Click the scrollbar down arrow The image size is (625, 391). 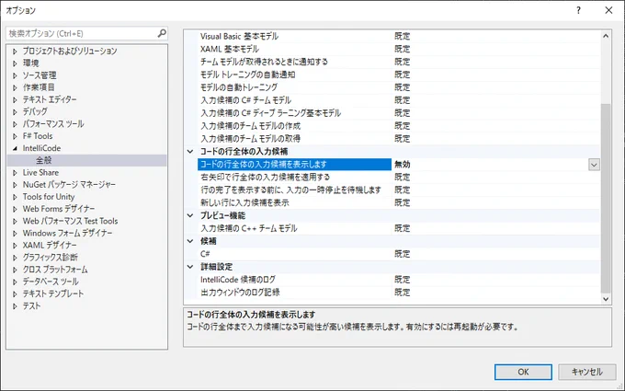(x=606, y=299)
